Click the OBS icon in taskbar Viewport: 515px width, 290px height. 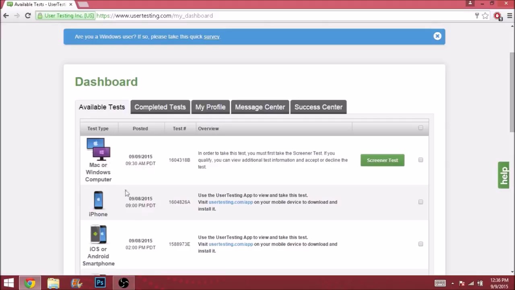(124, 283)
